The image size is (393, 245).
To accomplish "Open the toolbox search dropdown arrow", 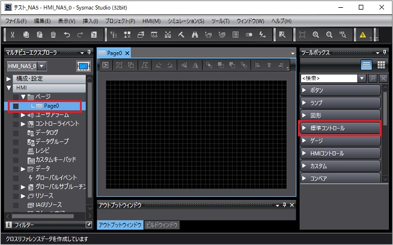I will (x=362, y=79).
